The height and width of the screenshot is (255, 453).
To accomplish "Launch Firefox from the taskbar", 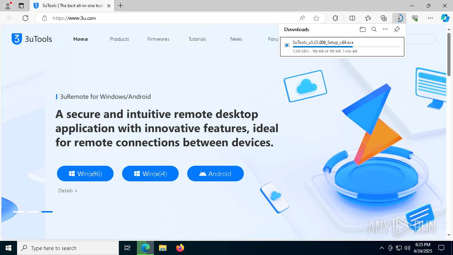I will pos(180,248).
